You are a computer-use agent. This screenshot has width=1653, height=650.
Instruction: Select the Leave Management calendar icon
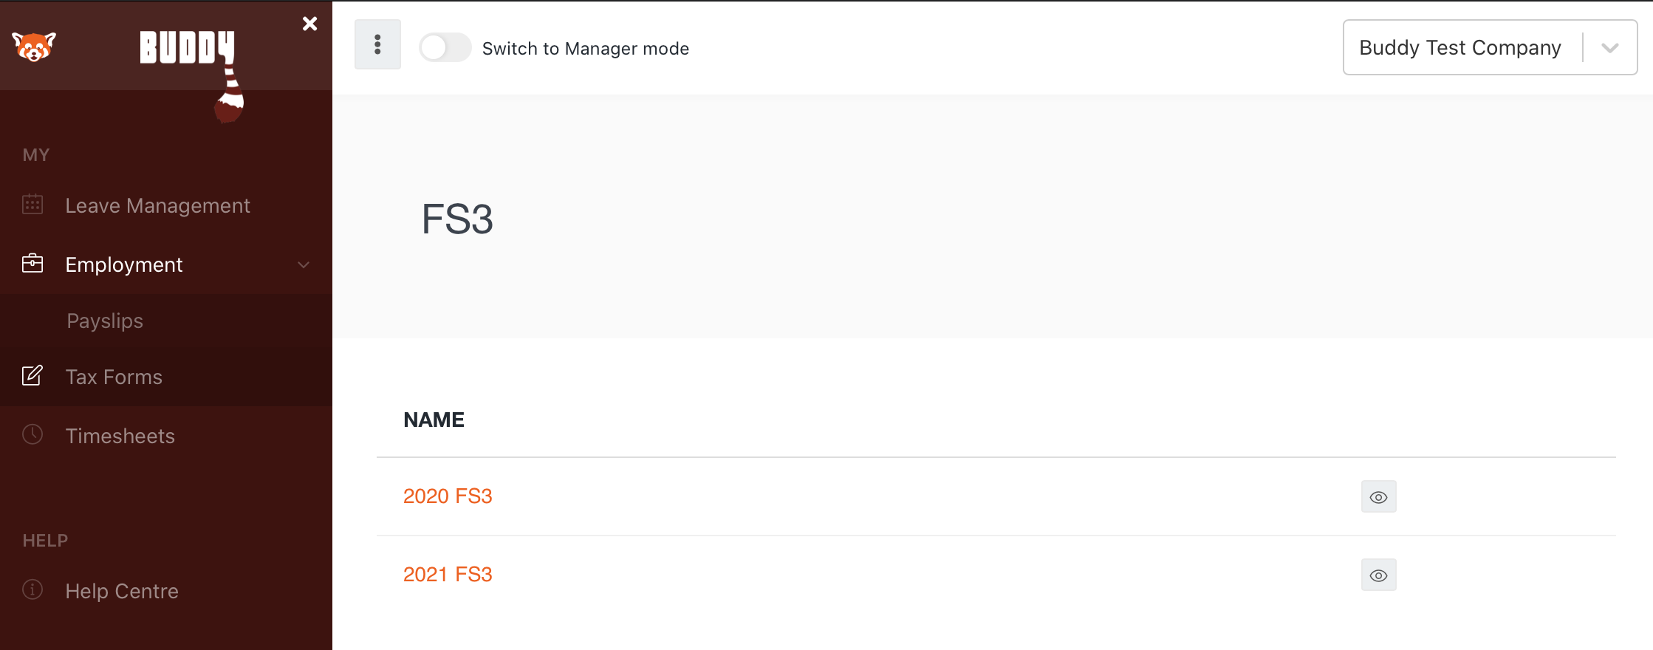[32, 205]
